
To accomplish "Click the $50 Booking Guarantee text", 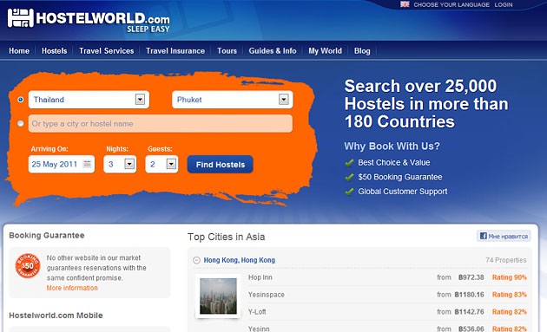I will tap(400, 177).
